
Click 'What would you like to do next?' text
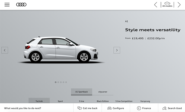(x=23, y=108)
